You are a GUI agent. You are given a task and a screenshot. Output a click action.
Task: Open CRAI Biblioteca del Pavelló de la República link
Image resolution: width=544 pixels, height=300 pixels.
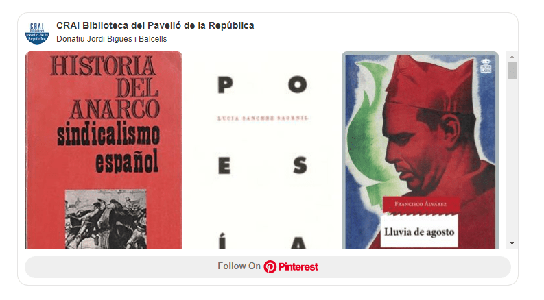pos(155,25)
